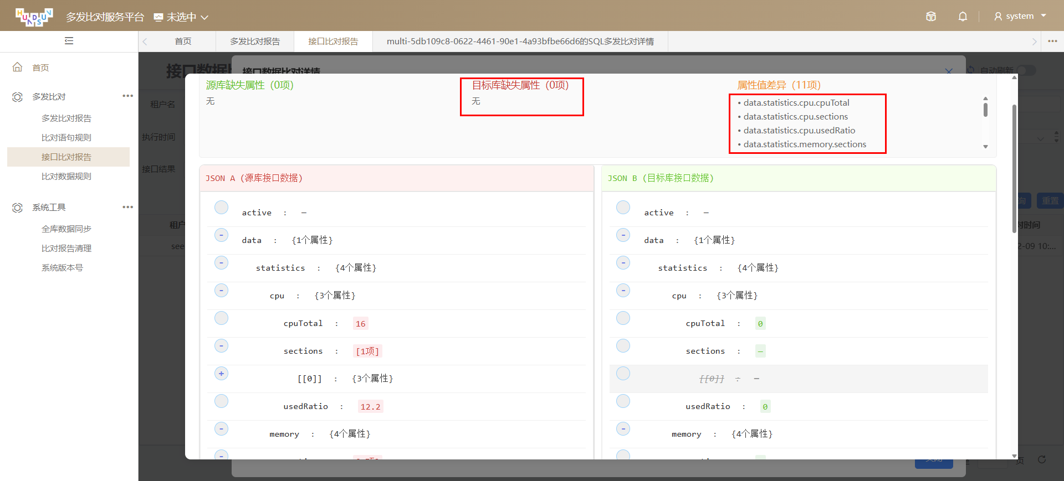Click the cube icon in top header
Viewport: 1064px width, 481px height.
(931, 17)
